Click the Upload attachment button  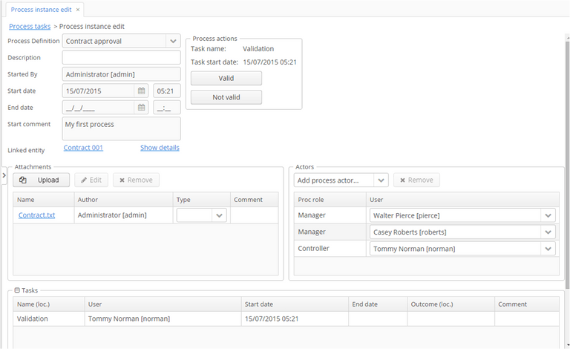(41, 180)
